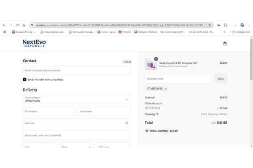Open the Country/Region dropdown

pos(77,99)
